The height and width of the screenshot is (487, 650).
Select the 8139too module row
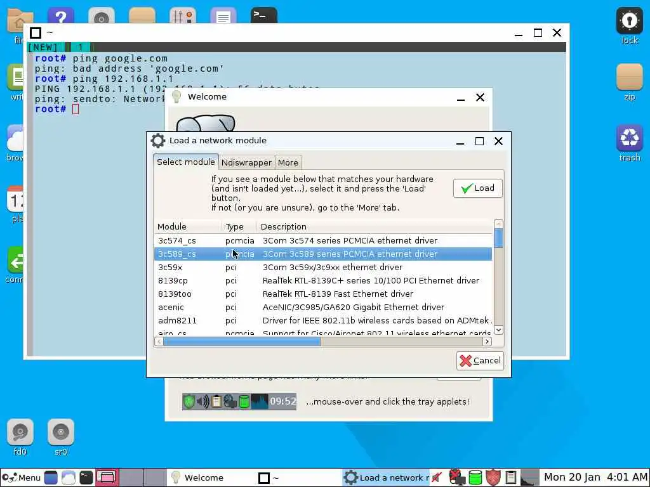[323, 294]
